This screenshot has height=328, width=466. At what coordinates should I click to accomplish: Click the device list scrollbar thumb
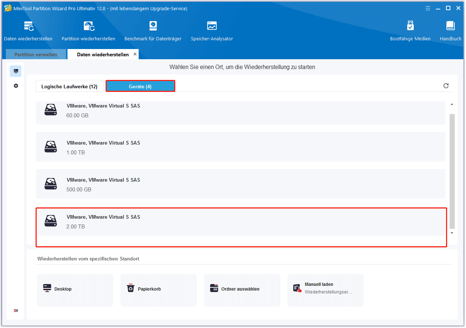click(452, 171)
